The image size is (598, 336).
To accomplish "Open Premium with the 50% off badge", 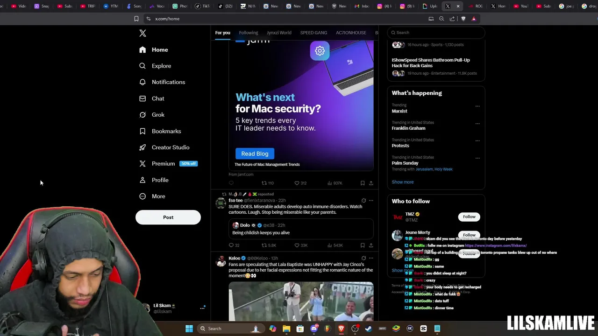I will coord(168,164).
